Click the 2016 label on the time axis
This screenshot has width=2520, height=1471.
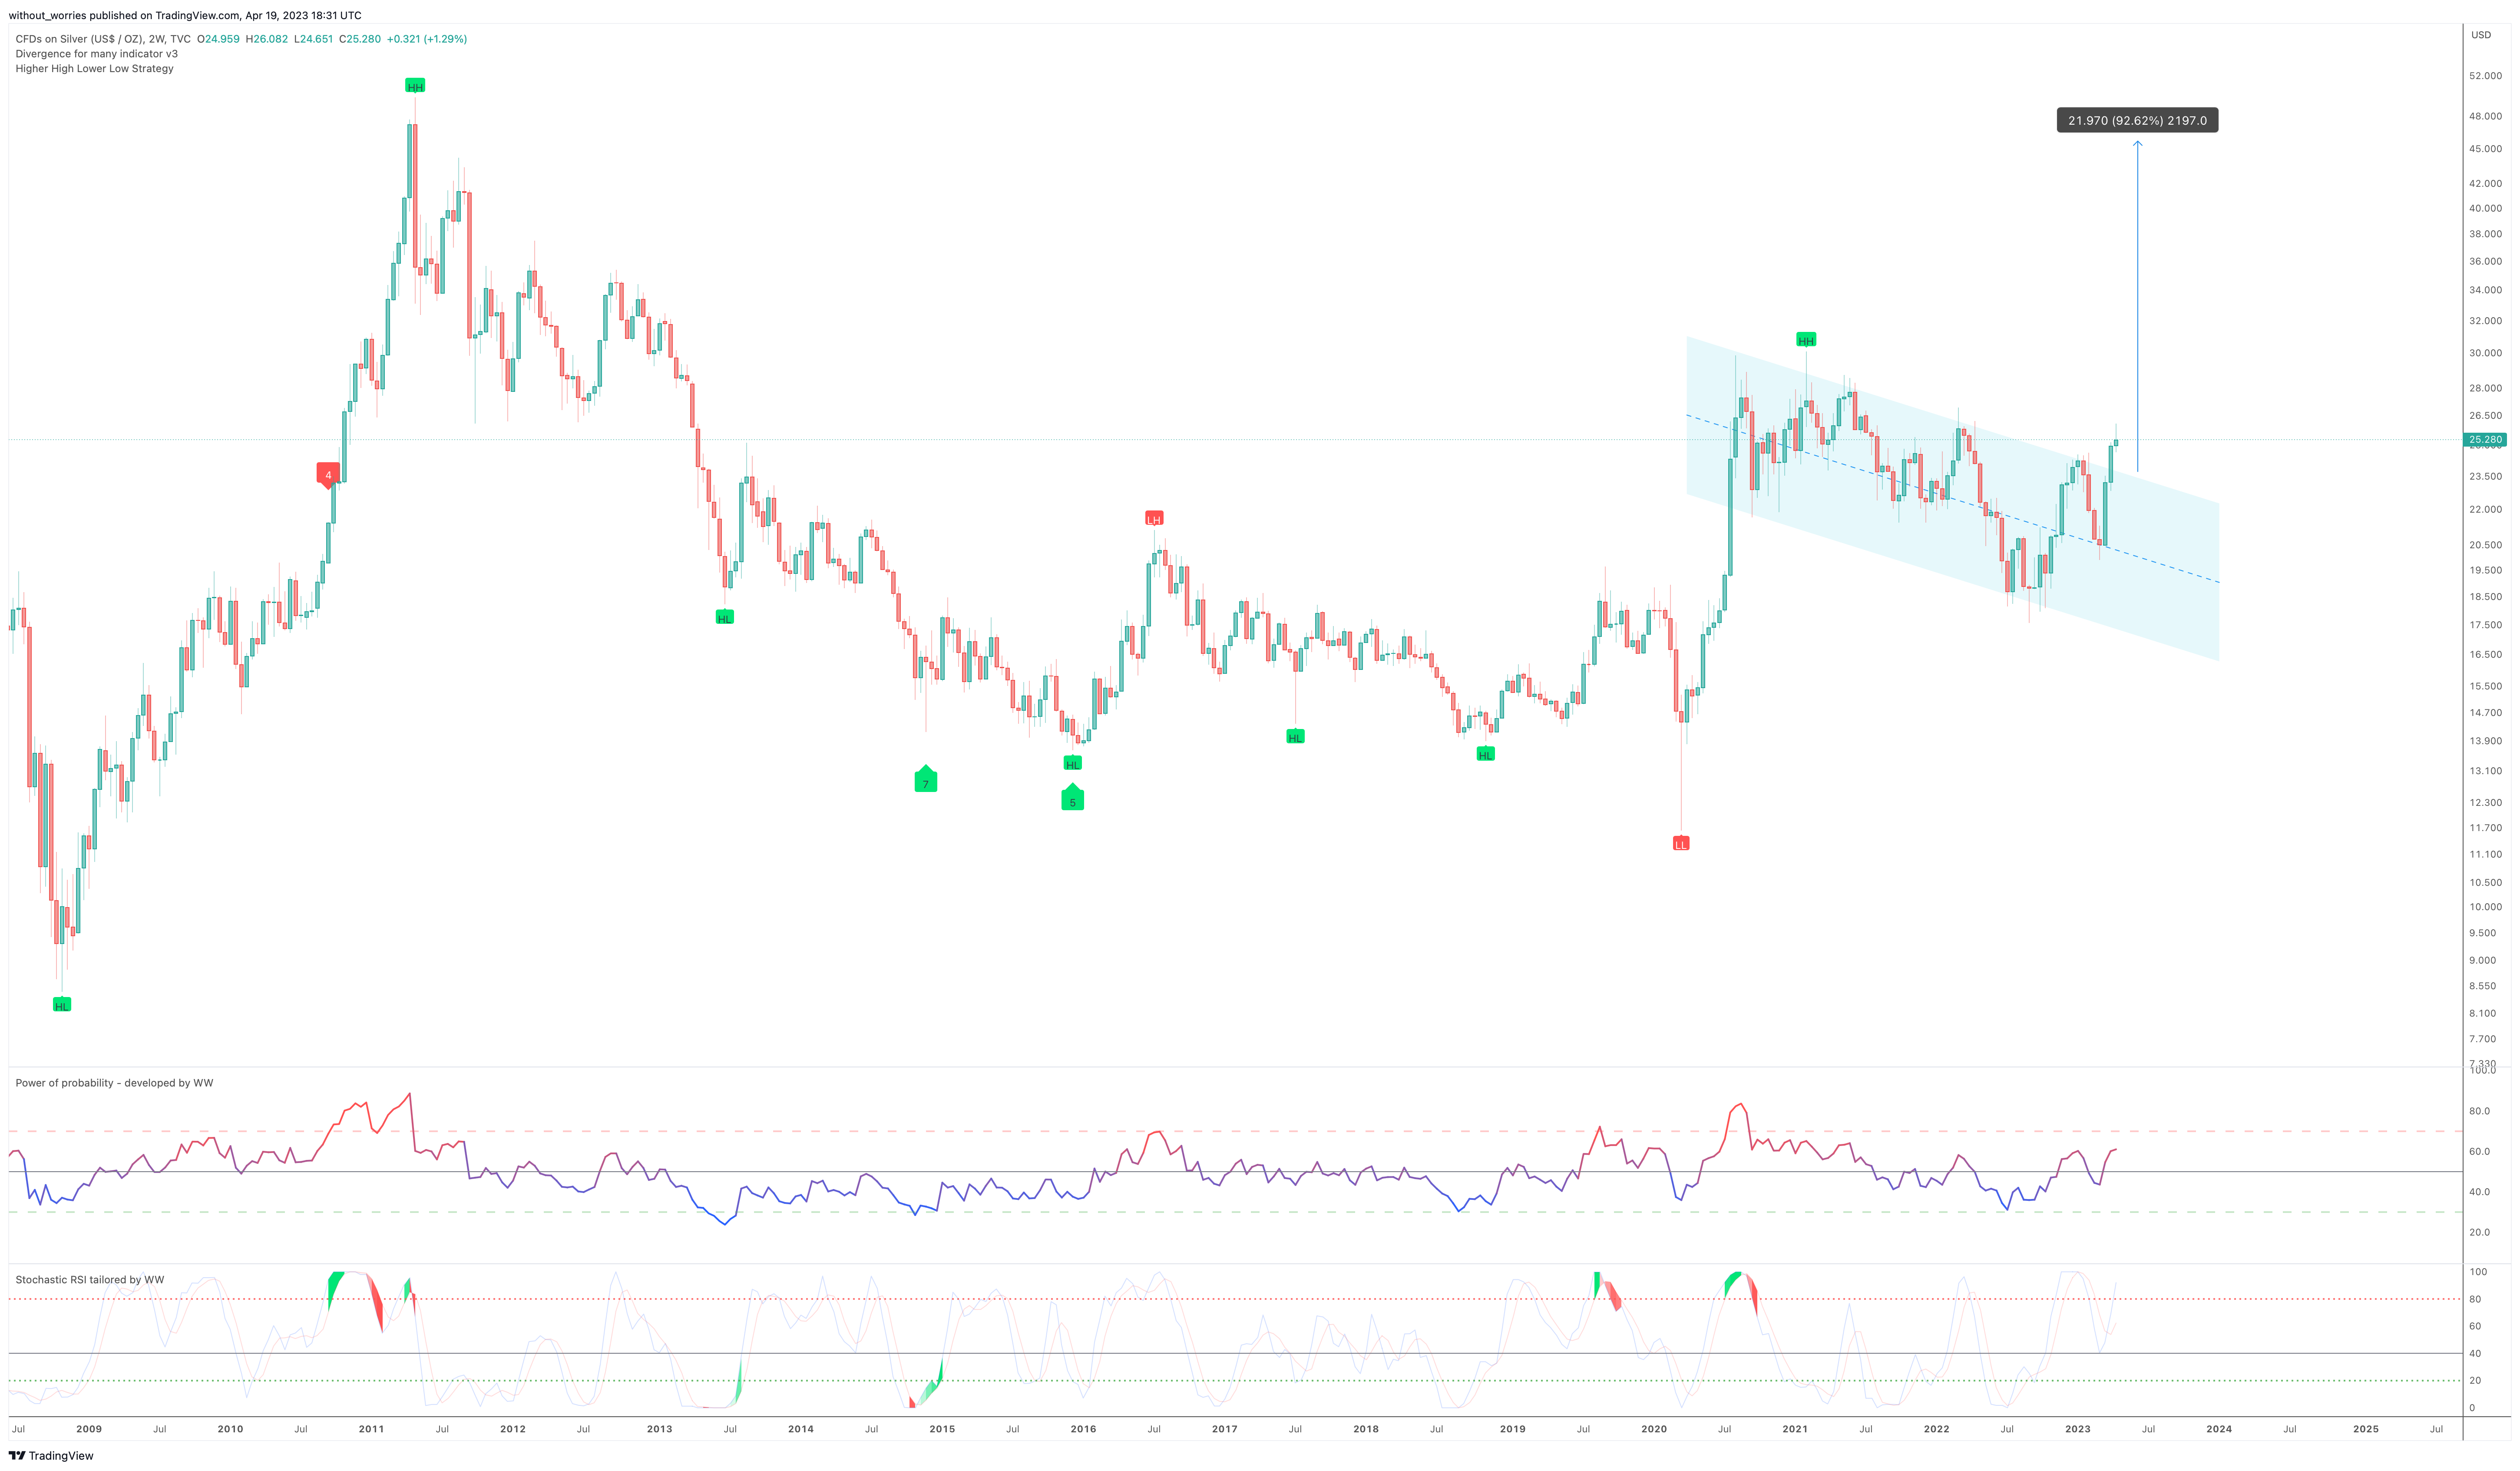click(x=1083, y=1429)
